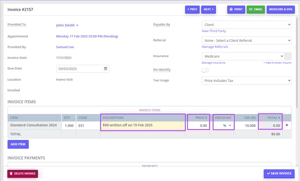Expand the Referral dropdown
This screenshot has height=181, width=300.
[x=246, y=41]
